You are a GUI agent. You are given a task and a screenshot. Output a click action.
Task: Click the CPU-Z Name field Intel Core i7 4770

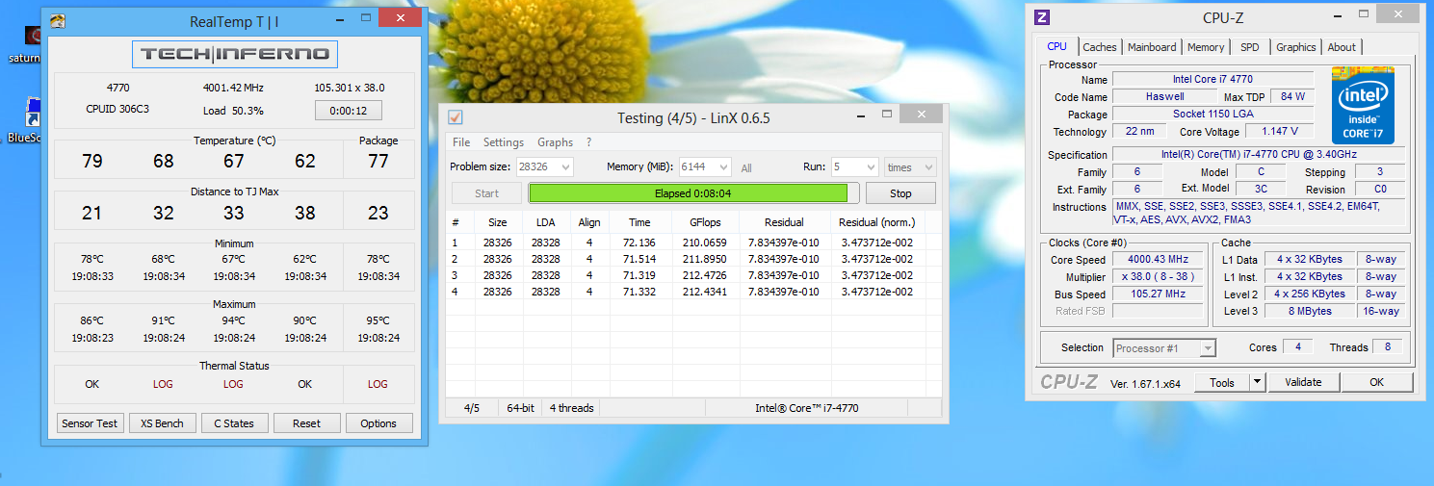tap(1212, 79)
